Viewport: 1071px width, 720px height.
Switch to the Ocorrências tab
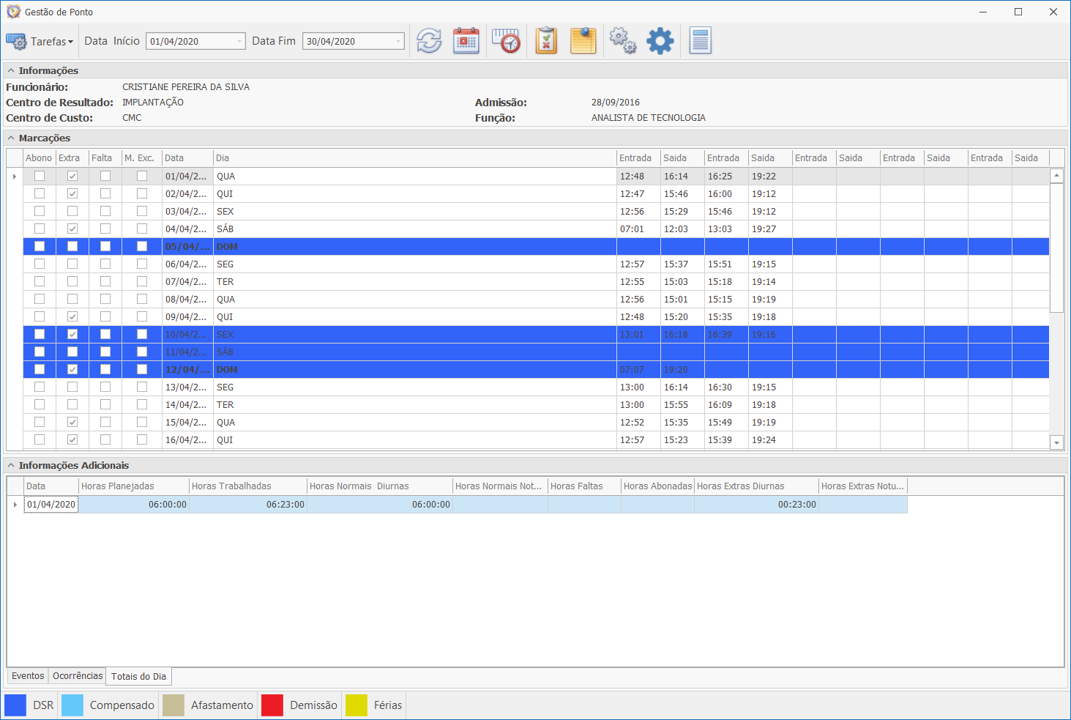click(x=78, y=676)
